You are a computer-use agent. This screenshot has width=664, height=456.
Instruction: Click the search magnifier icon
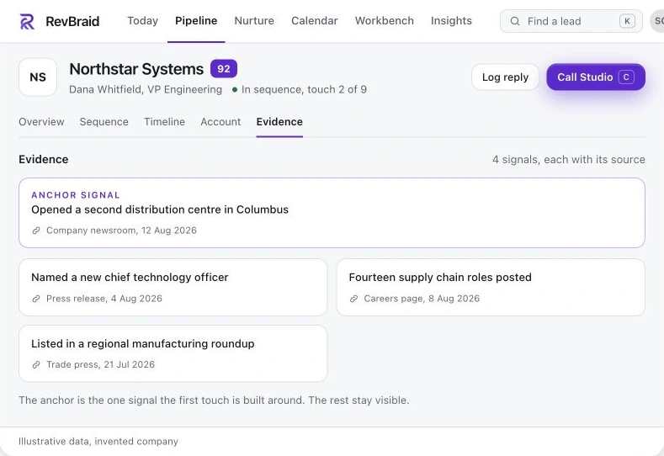click(514, 21)
